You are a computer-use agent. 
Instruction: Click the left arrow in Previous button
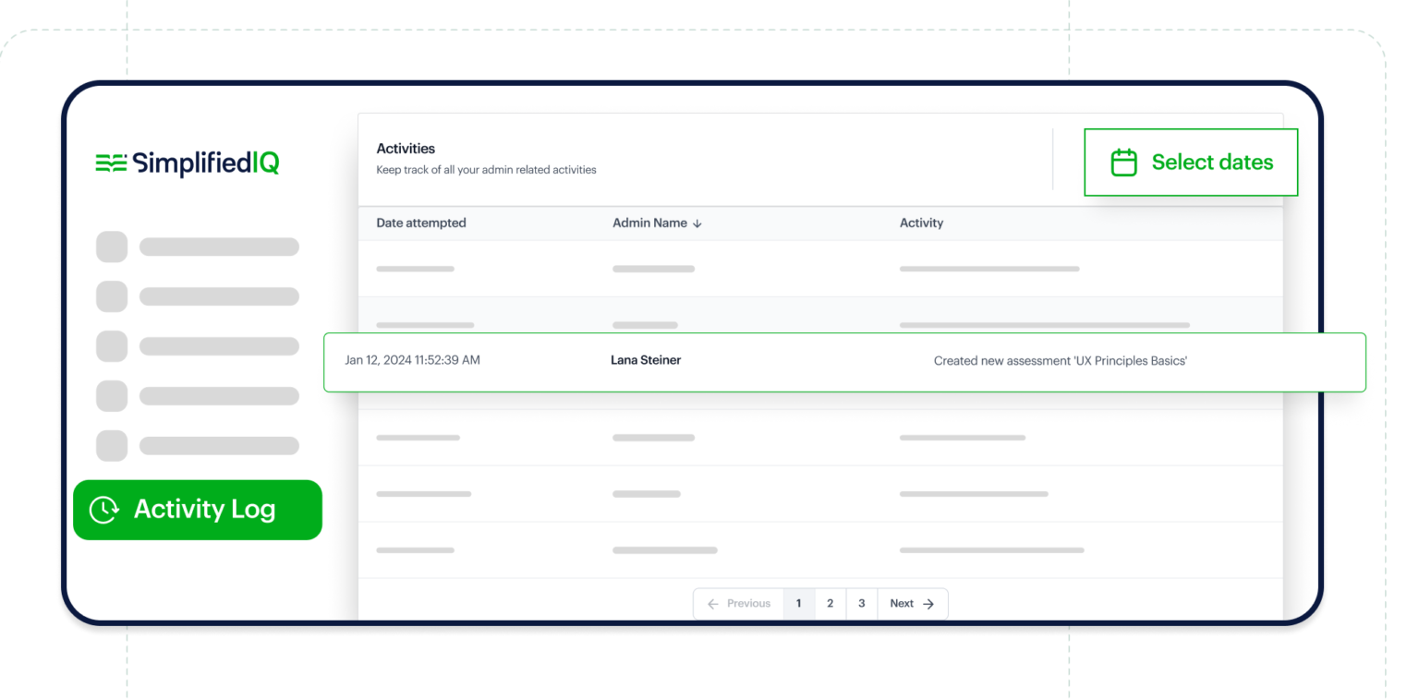coord(712,604)
